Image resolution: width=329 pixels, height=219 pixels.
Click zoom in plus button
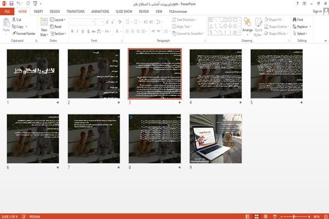click(309, 216)
